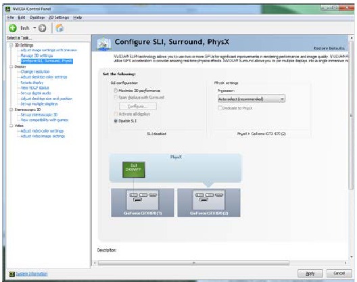The width and height of the screenshot is (357, 282).
Task: Collapse the Stereoscopic 3D tree node
Action: pyautogui.click(x=11, y=110)
